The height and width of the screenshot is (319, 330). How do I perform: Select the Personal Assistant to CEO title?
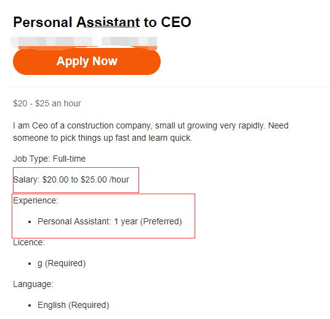coord(102,22)
